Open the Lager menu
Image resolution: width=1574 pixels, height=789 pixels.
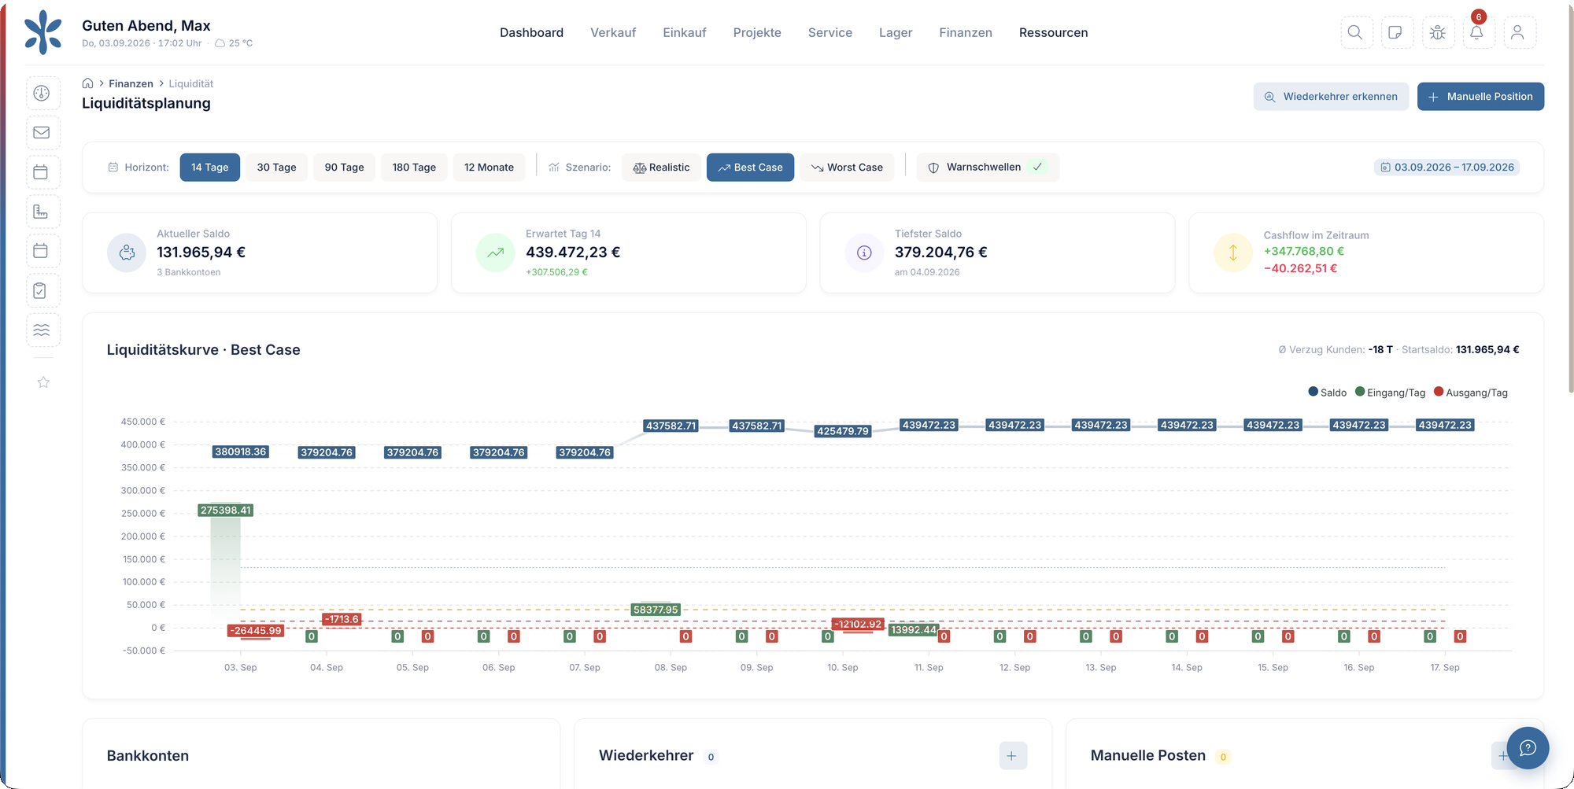[x=896, y=32]
